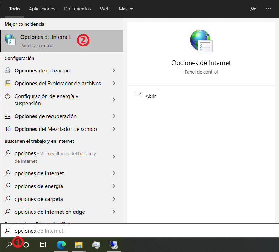
Task: Click 'Buscar en el trabajo y en Internet' heading
Action: point(39,141)
